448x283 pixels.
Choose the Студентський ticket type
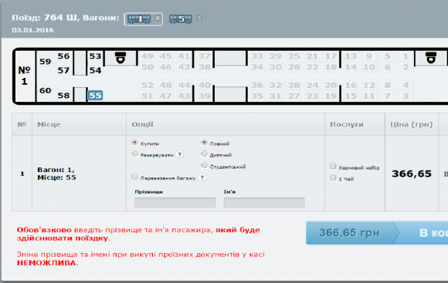(x=204, y=165)
